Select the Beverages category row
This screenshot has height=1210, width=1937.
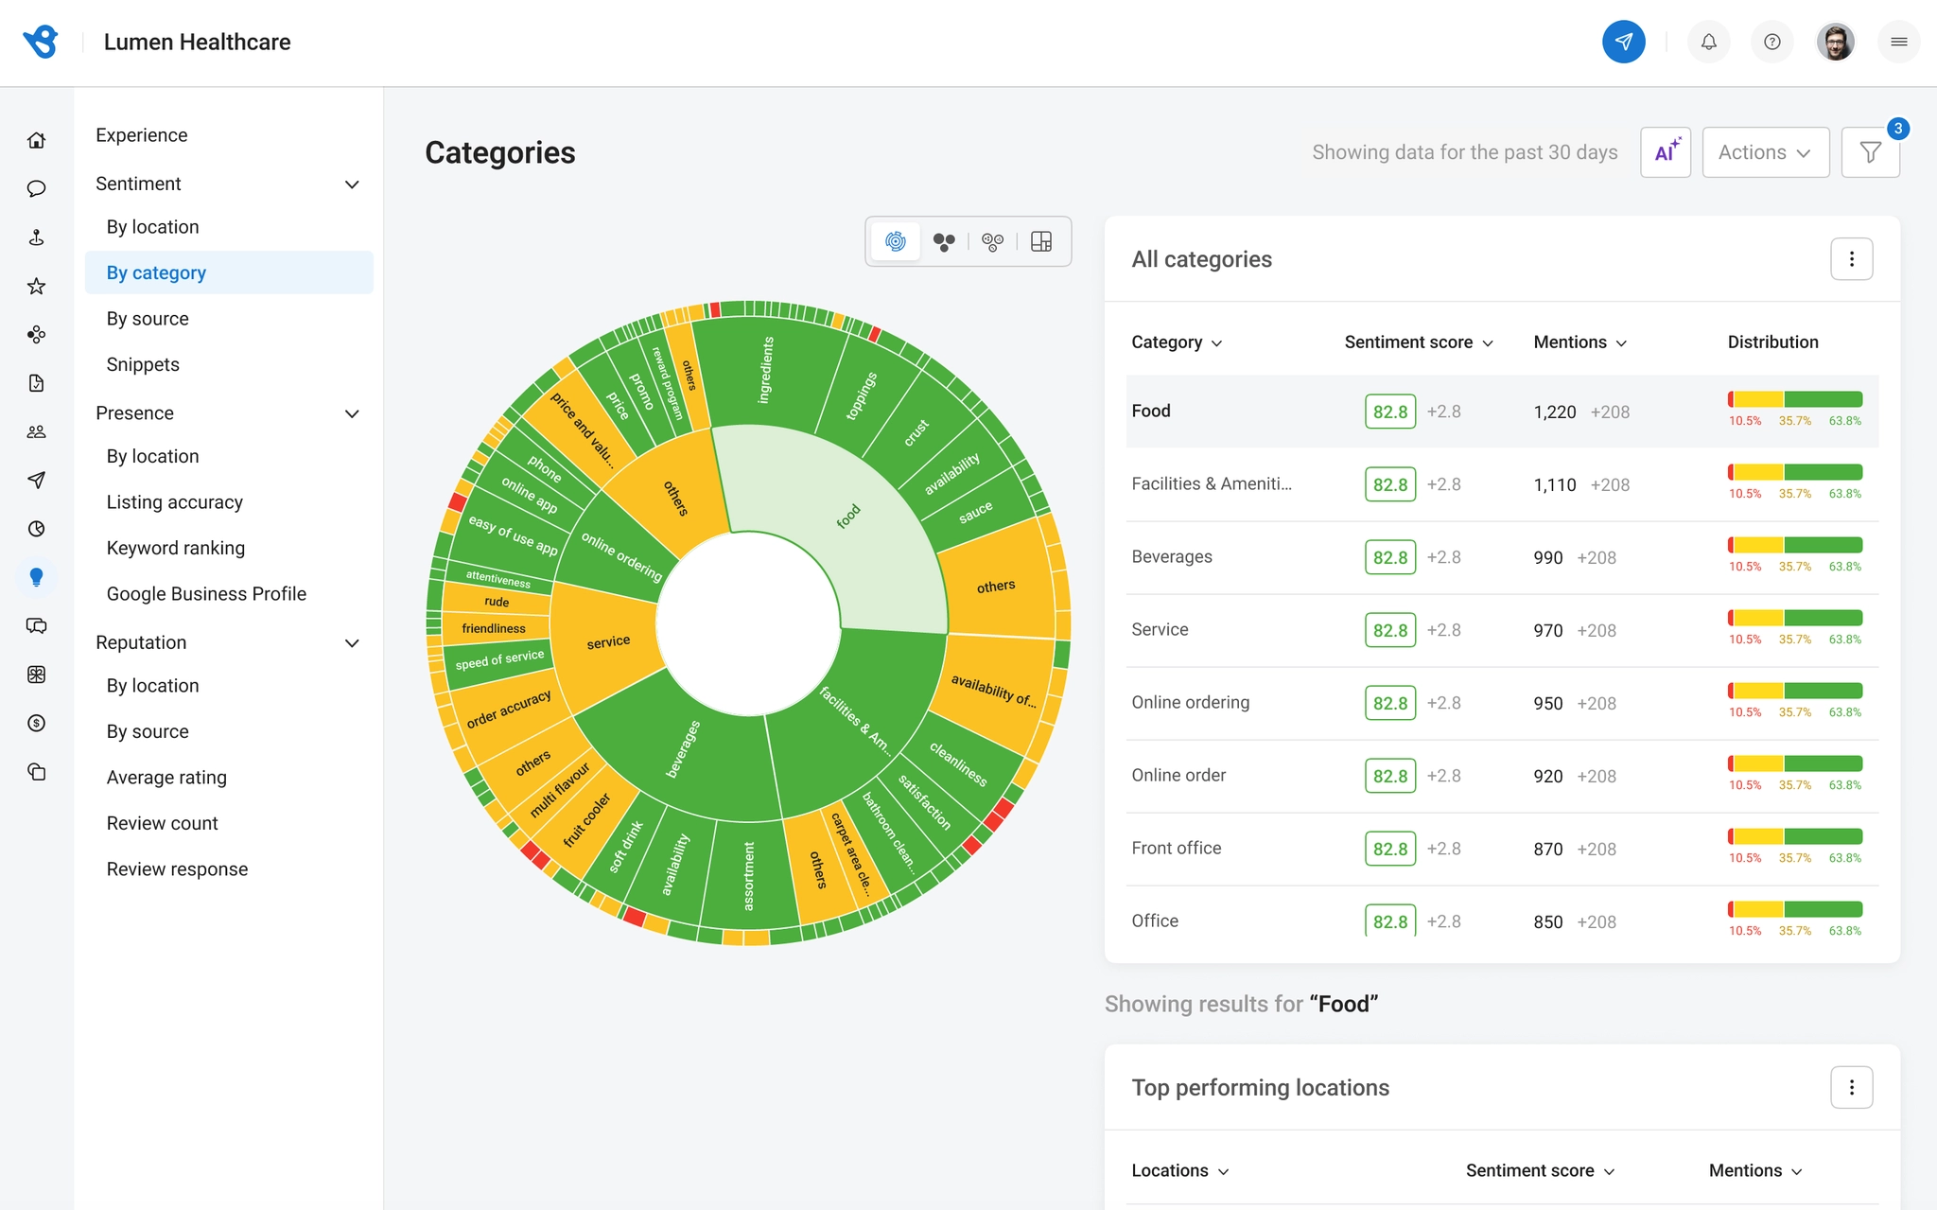click(1502, 557)
